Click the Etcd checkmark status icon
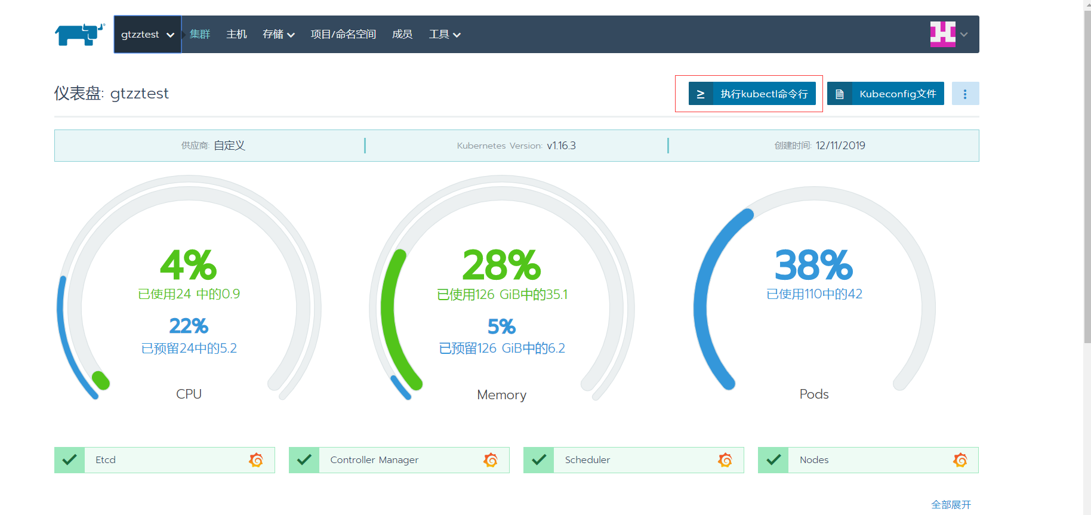The width and height of the screenshot is (1091, 515). tap(69, 460)
